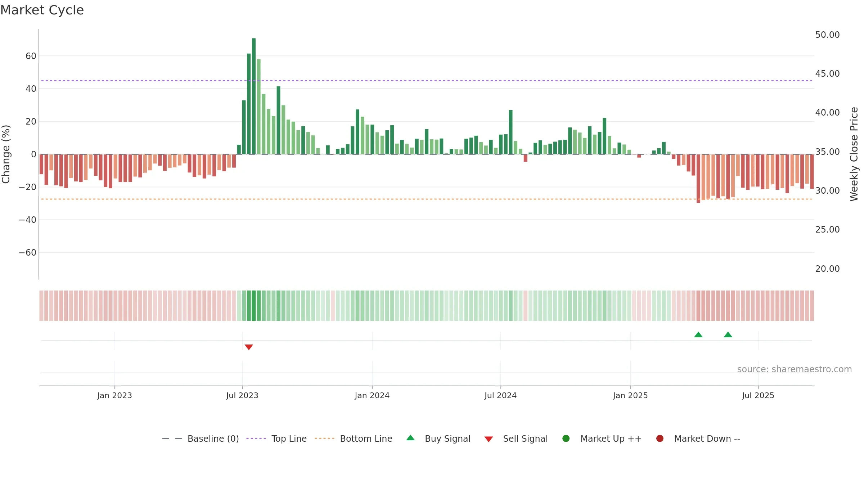Click the Jan 2023 x-axis label

coord(114,395)
